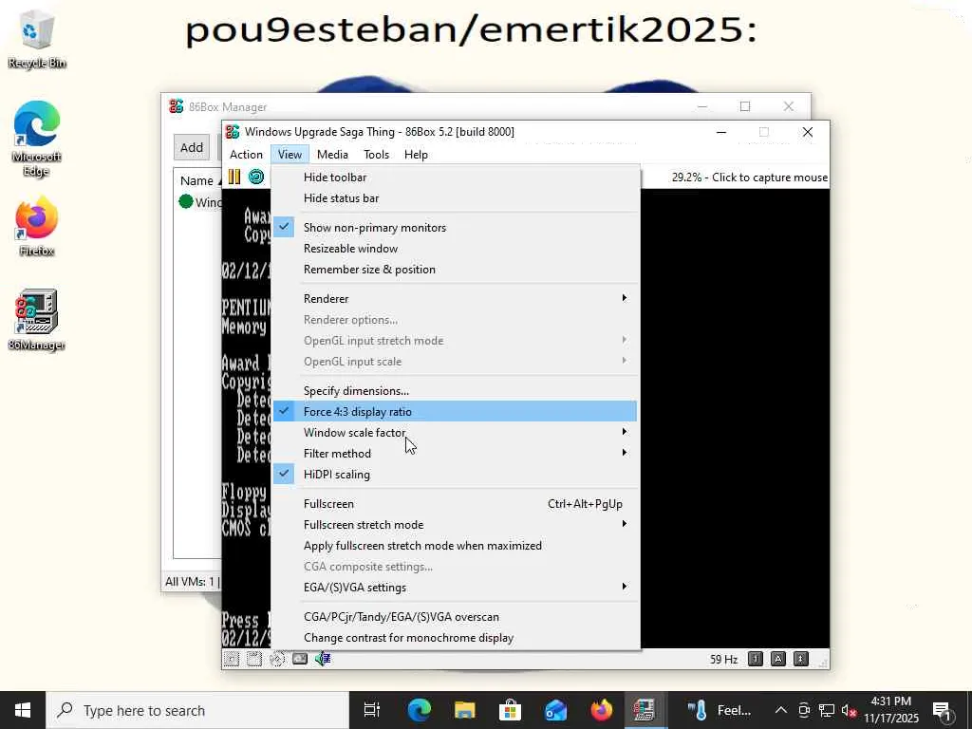This screenshot has height=729, width=972.
Task: Click the muted volume tray icon
Action: [849, 710]
